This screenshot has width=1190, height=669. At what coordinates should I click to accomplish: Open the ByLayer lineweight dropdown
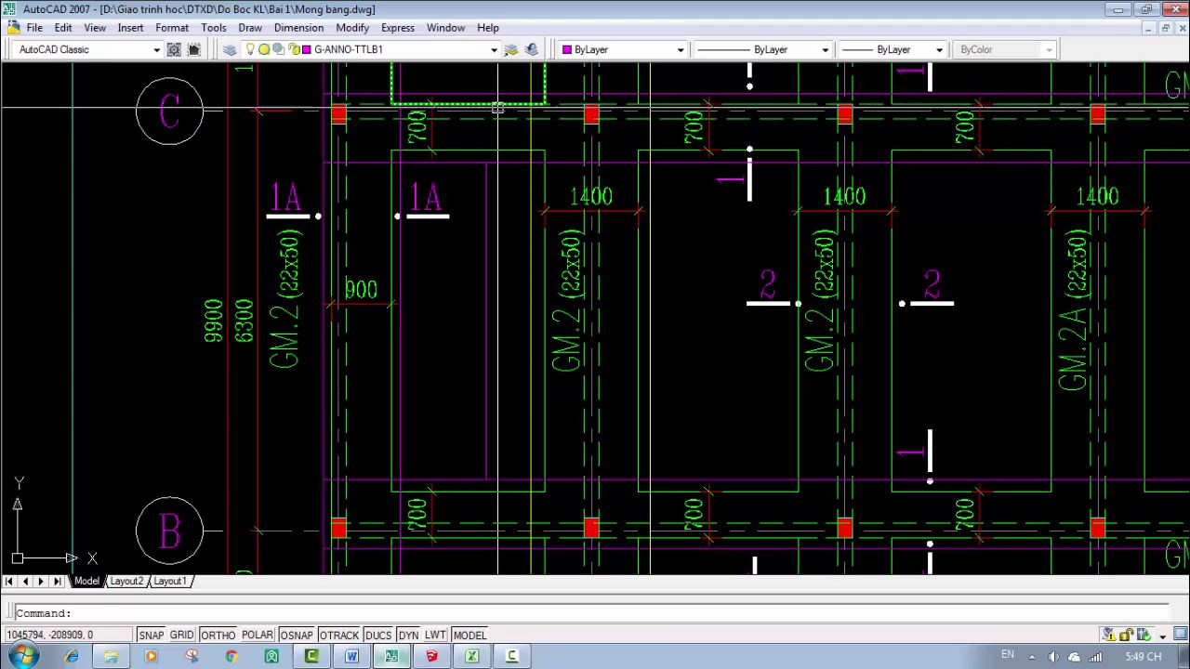[939, 50]
